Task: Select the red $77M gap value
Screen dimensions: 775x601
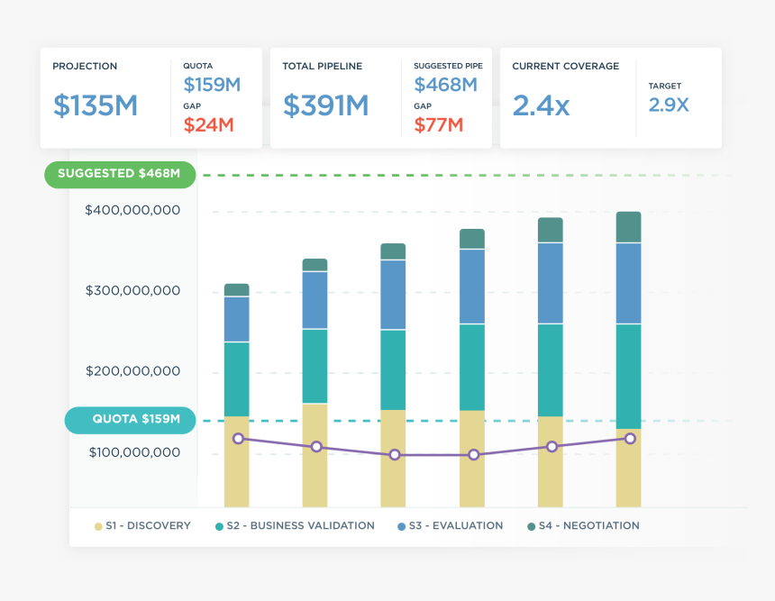Action: pyautogui.click(x=439, y=125)
